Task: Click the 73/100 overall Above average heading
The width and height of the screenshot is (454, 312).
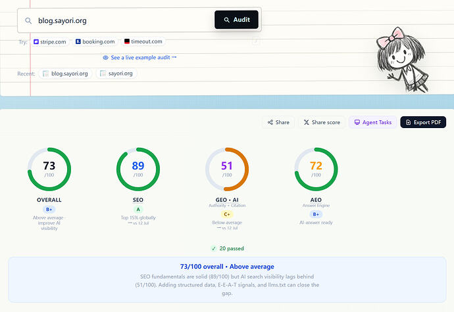Action: point(227,267)
